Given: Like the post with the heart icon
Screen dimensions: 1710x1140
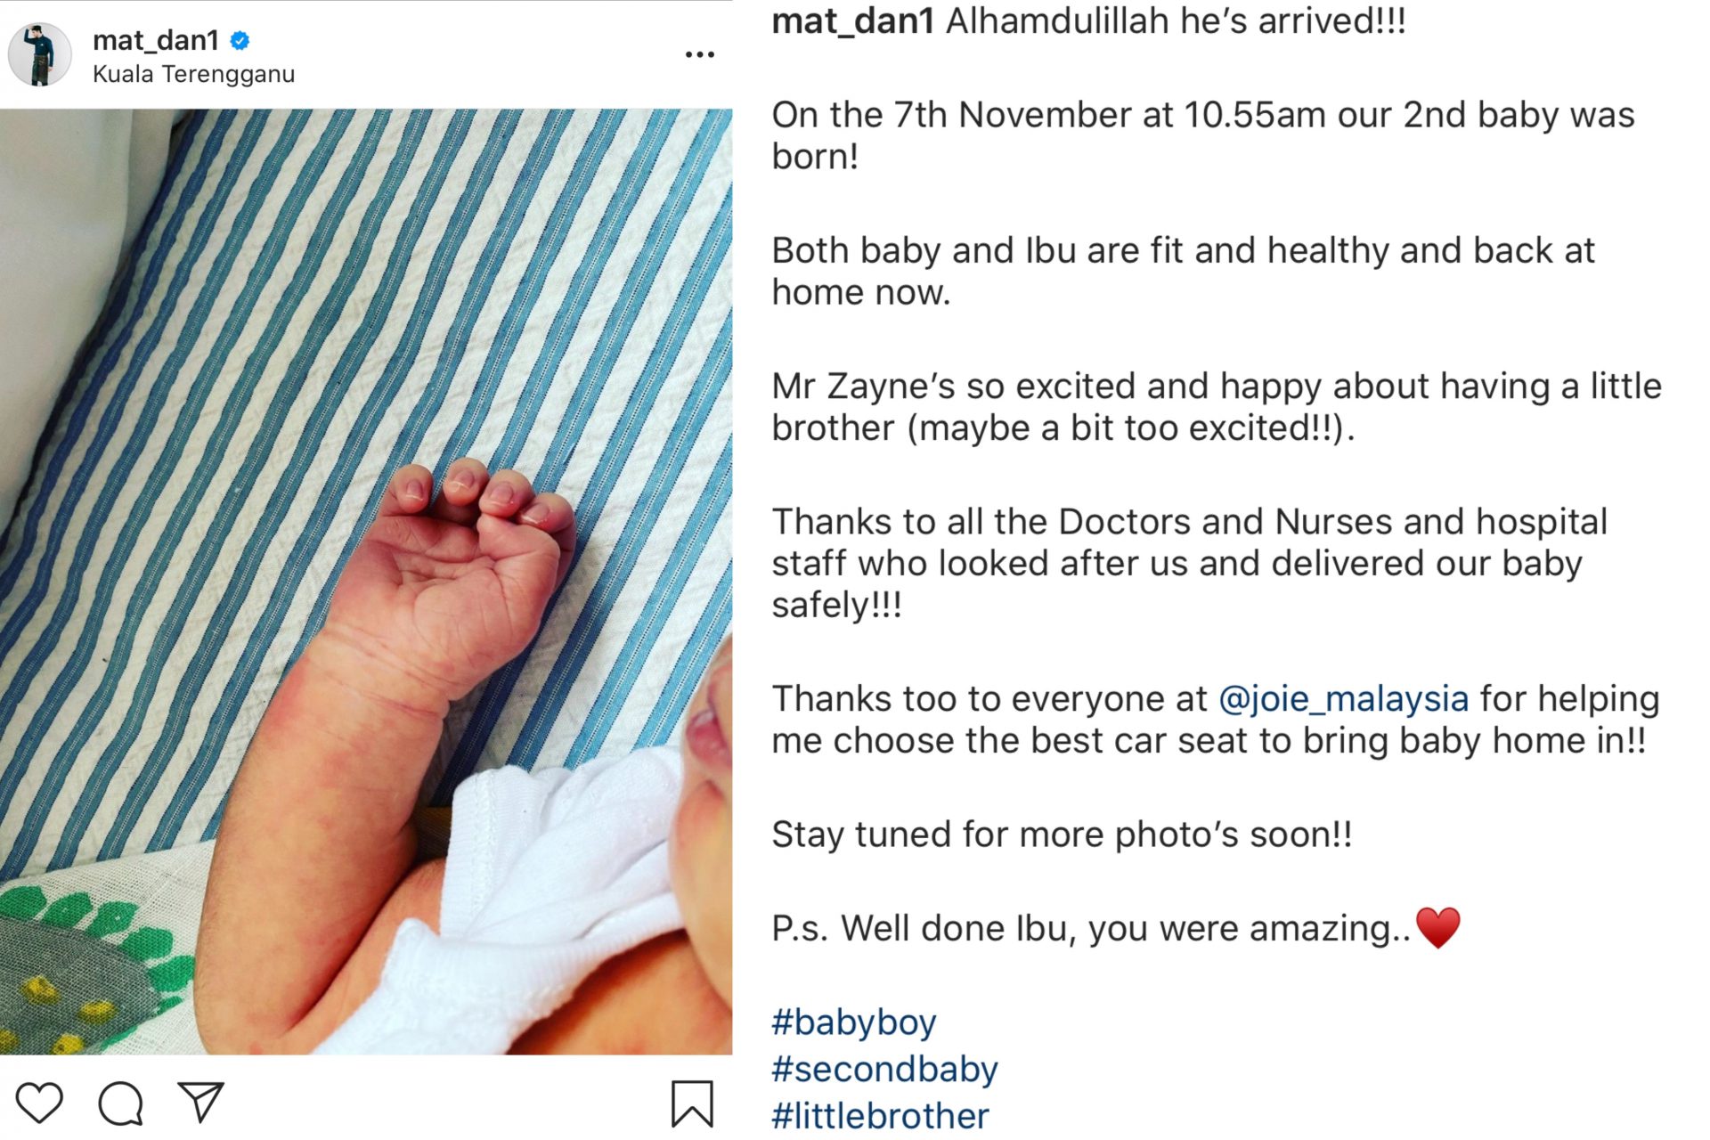Looking at the screenshot, I should (x=40, y=1103).
